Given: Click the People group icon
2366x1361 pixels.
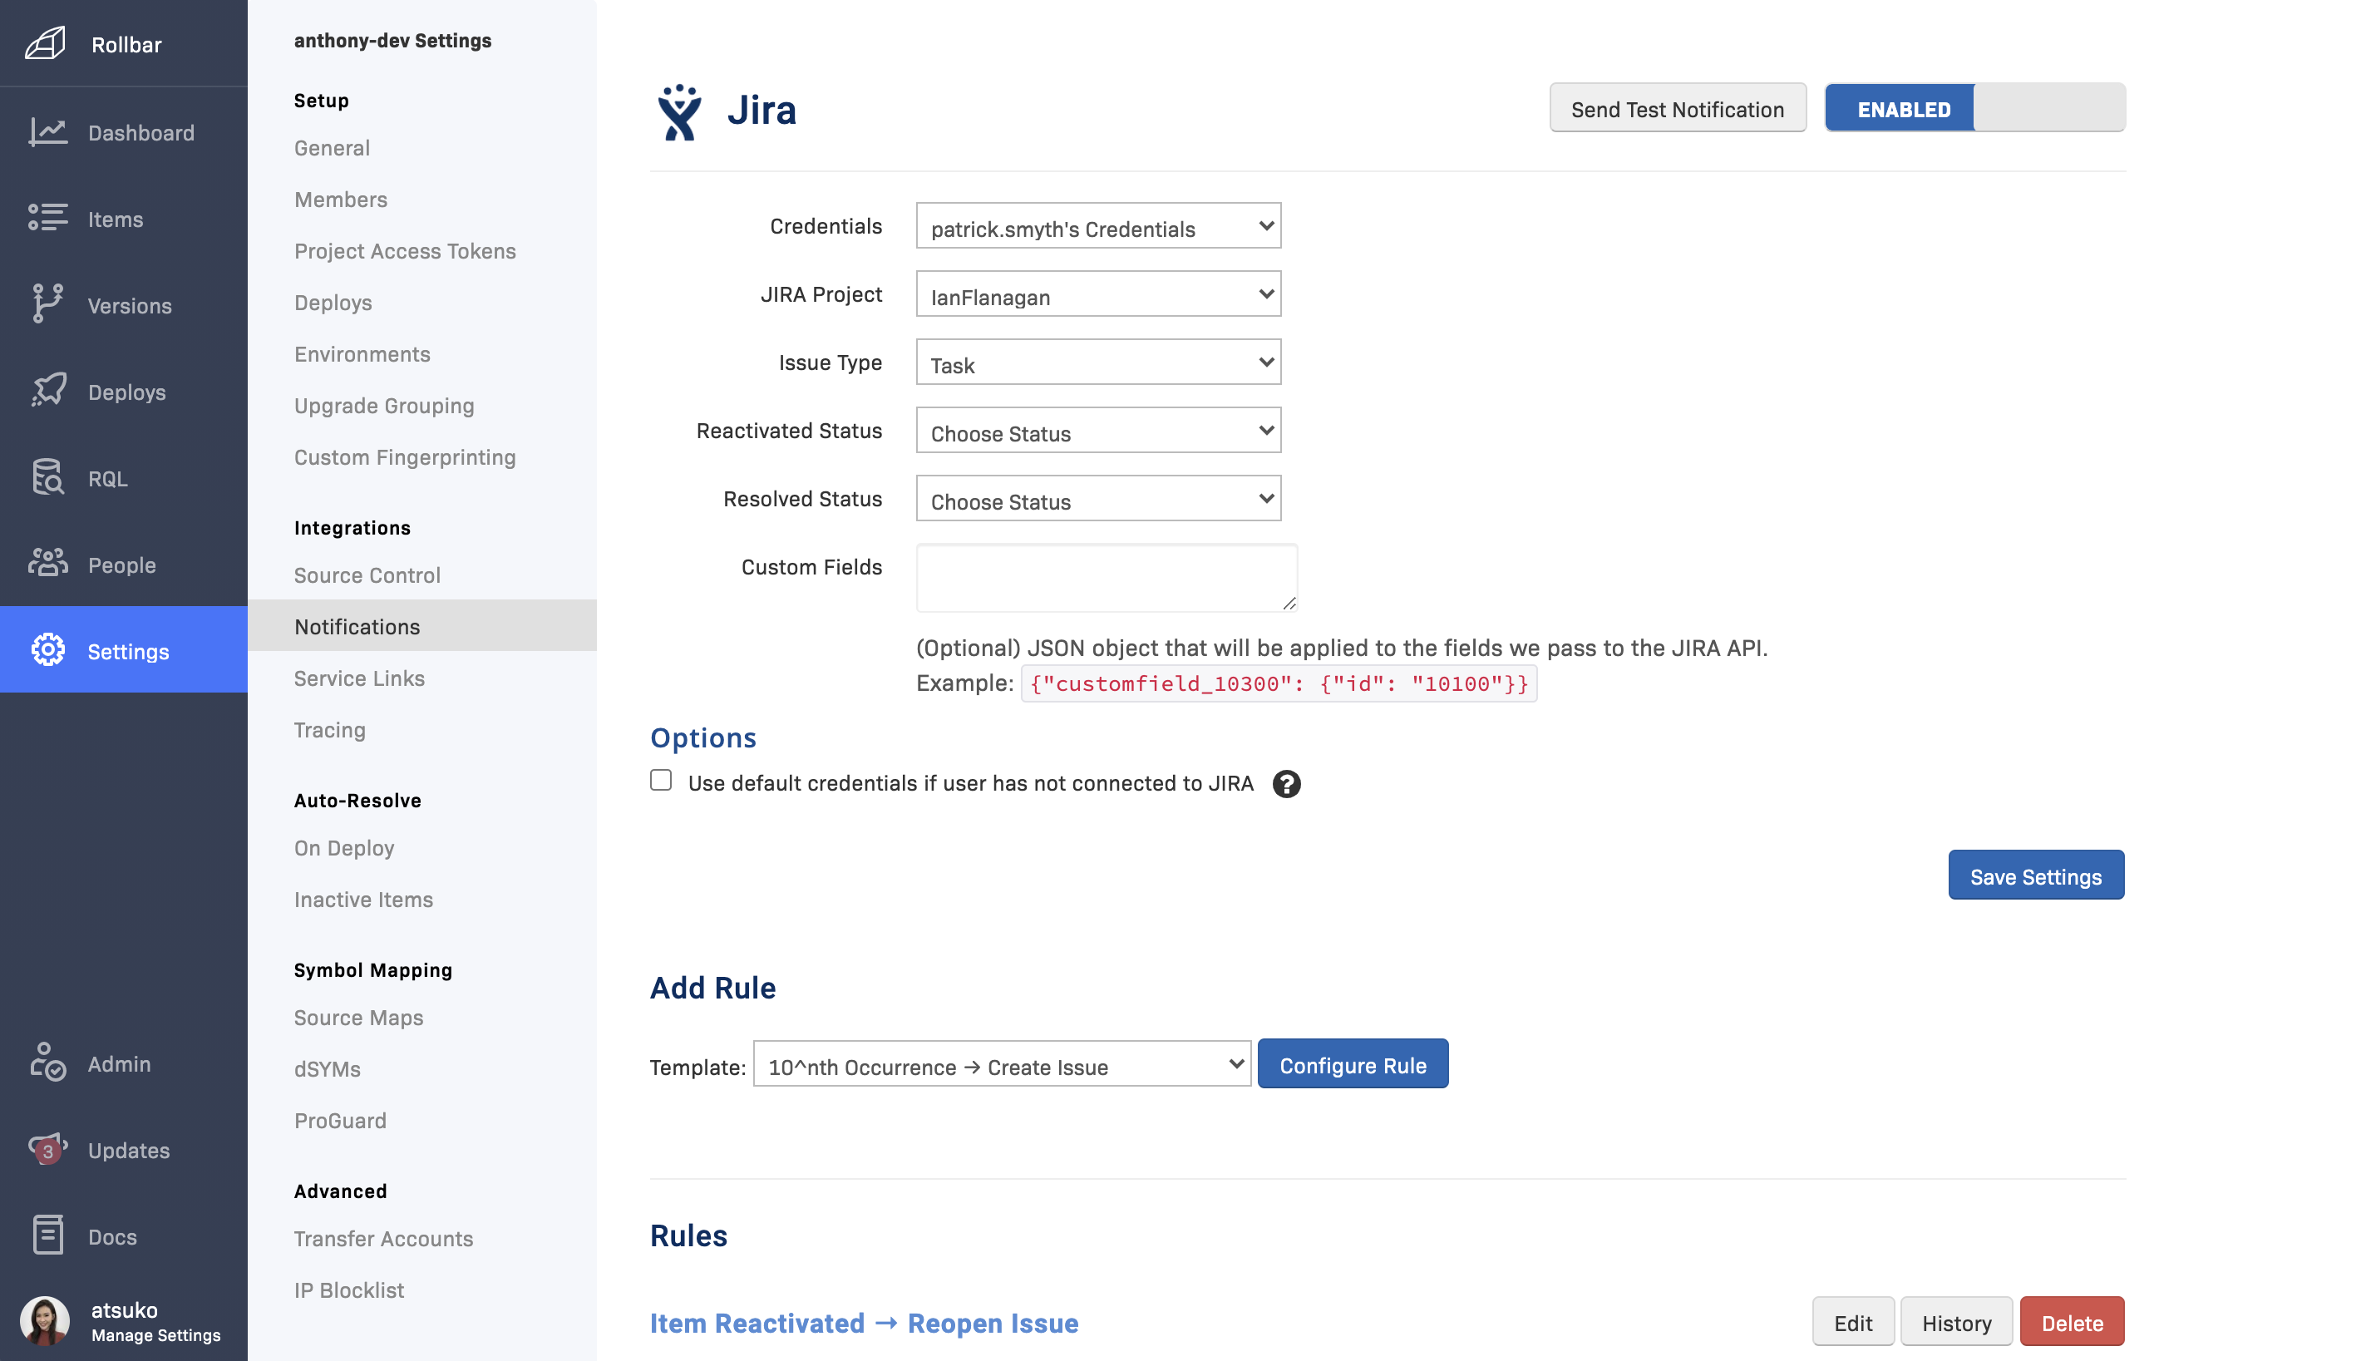Looking at the screenshot, I should pyautogui.click(x=47, y=564).
